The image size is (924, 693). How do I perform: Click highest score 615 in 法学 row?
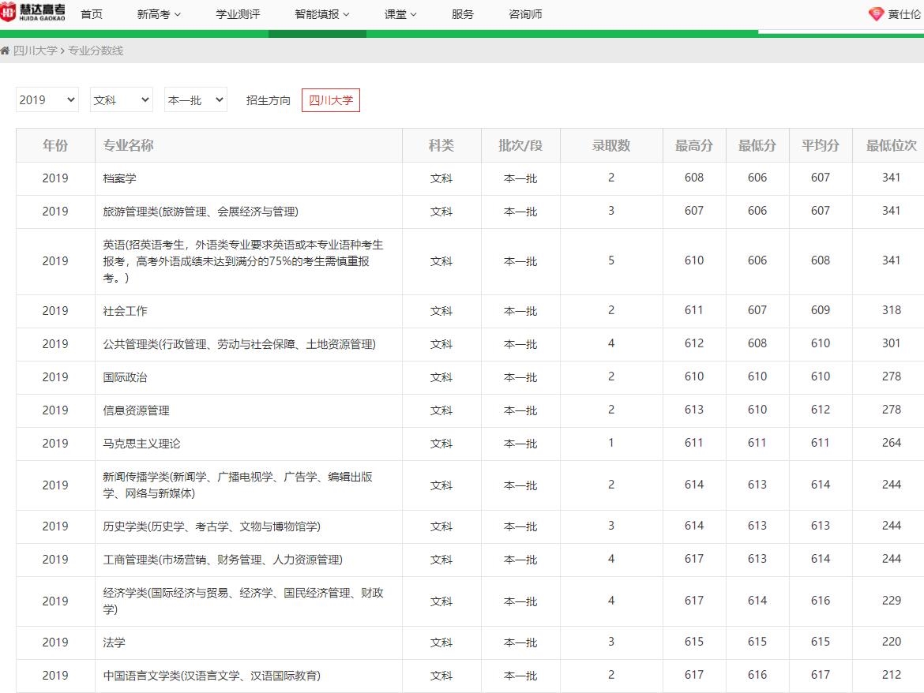click(x=694, y=642)
